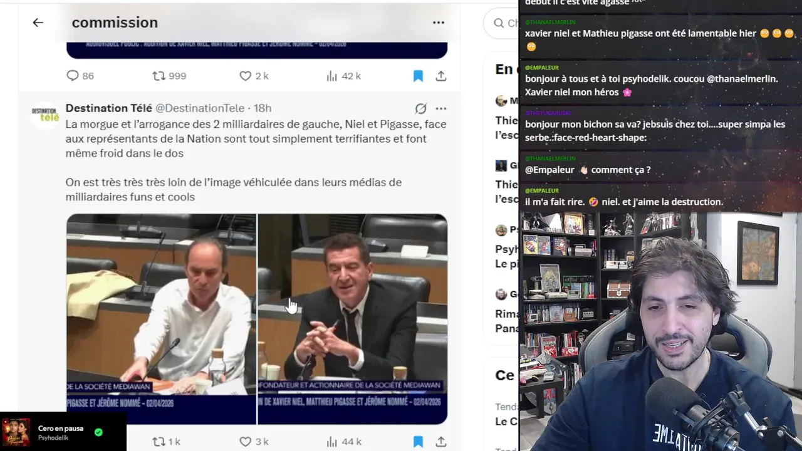This screenshot has height=451, width=802.
Task: Open the @DestinationTele handle link
Action: pos(200,108)
